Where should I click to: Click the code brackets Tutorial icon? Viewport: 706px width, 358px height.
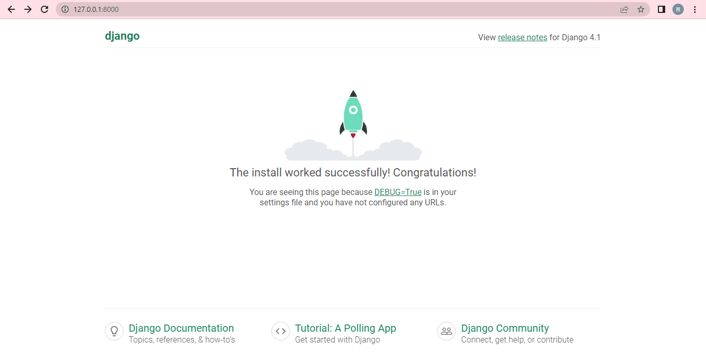click(281, 331)
